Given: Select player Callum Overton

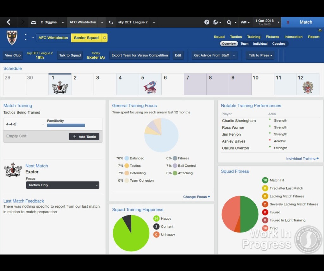Looking at the screenshot, I should pyautogui.click(x=235, y=148).
